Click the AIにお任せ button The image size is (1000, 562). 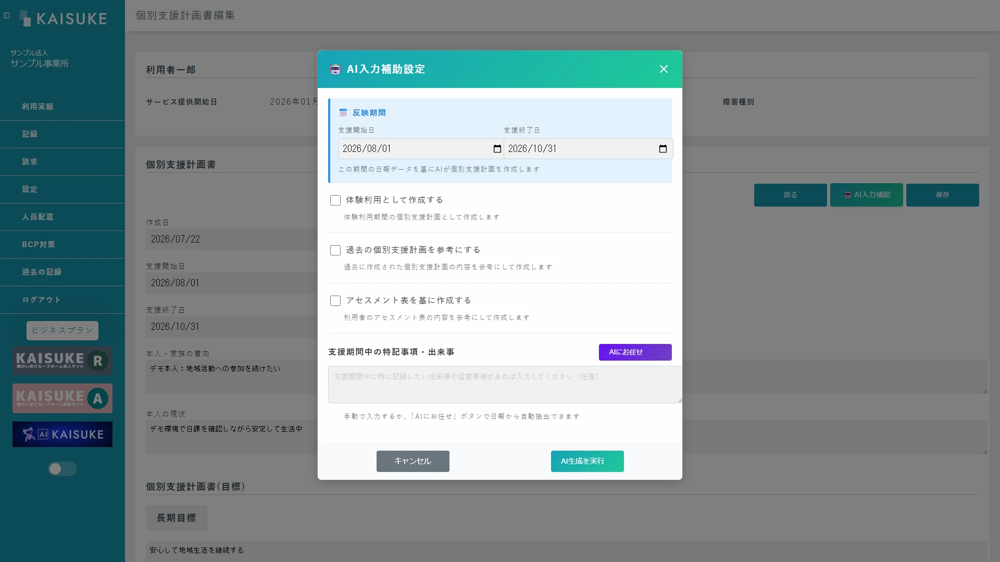pos(635,352)
